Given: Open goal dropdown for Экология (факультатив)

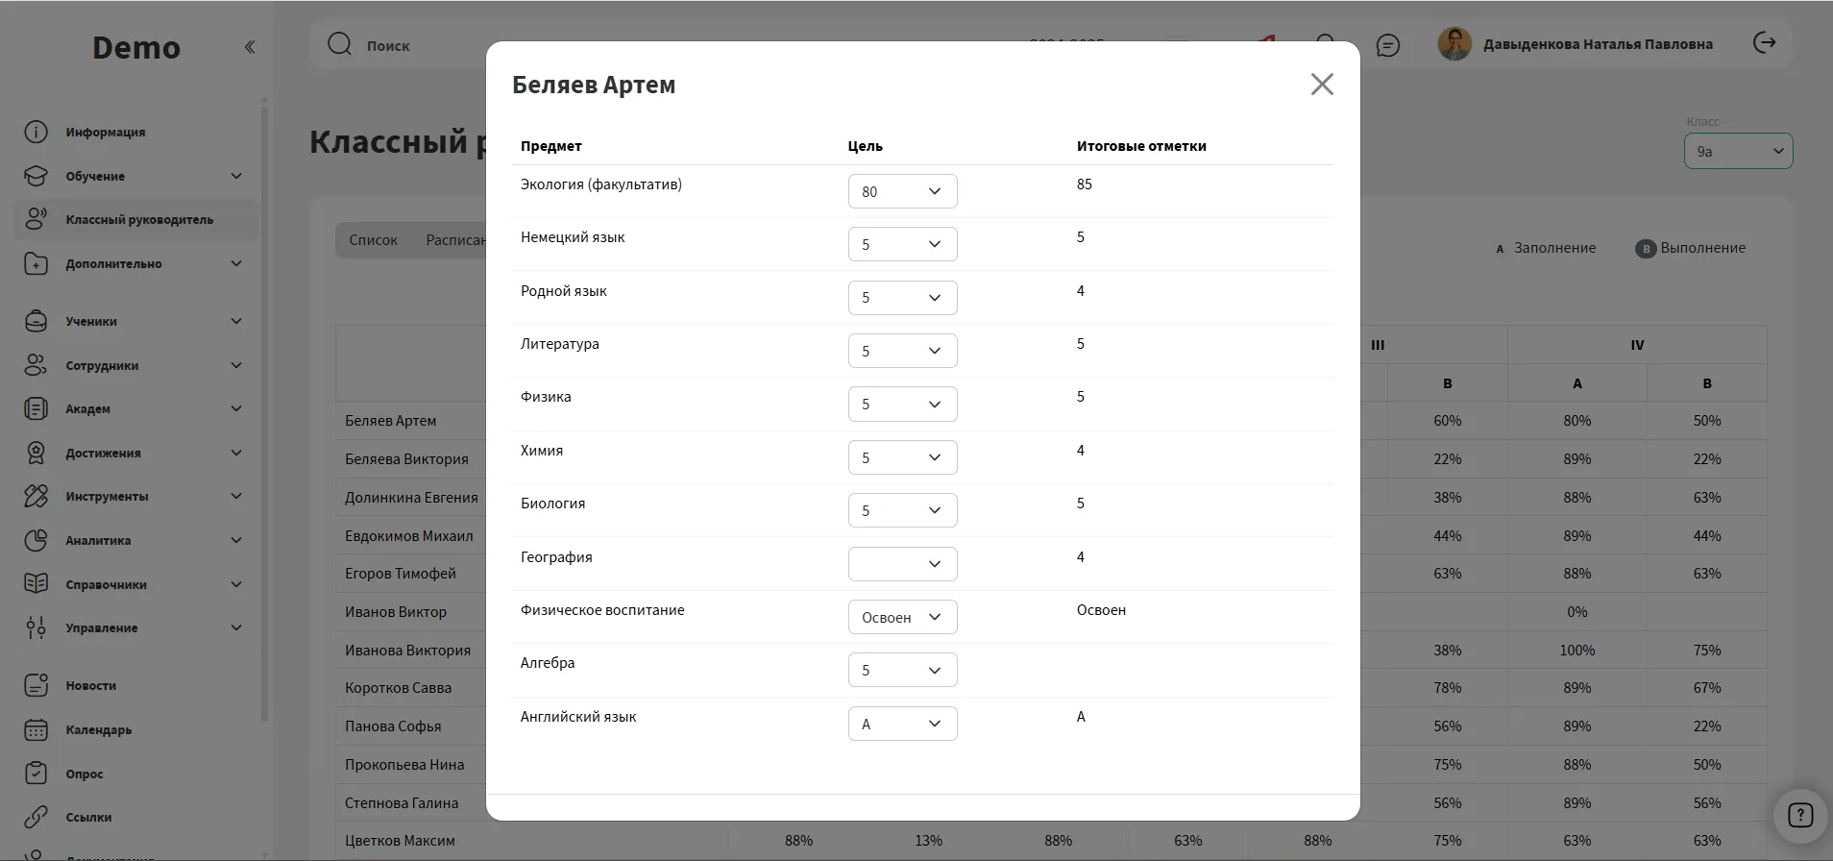Looking at the screenshot, I should coord(902,191).
